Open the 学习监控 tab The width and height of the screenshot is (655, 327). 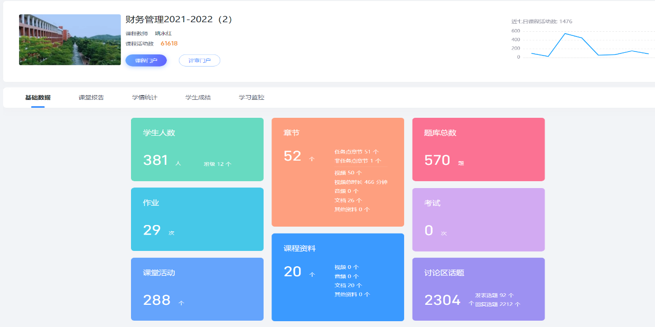click(251, 98)
